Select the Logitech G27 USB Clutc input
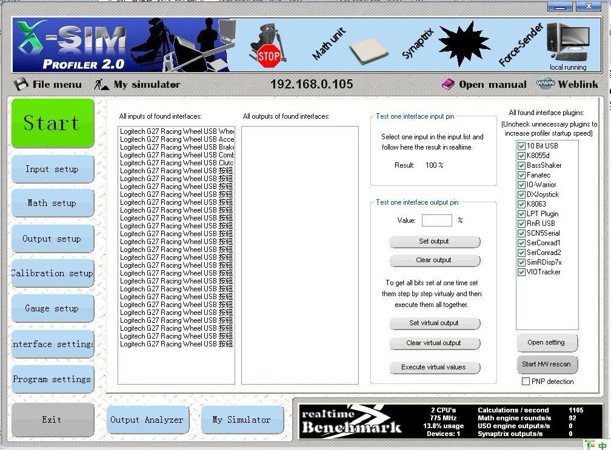 [x=176, y=163]
